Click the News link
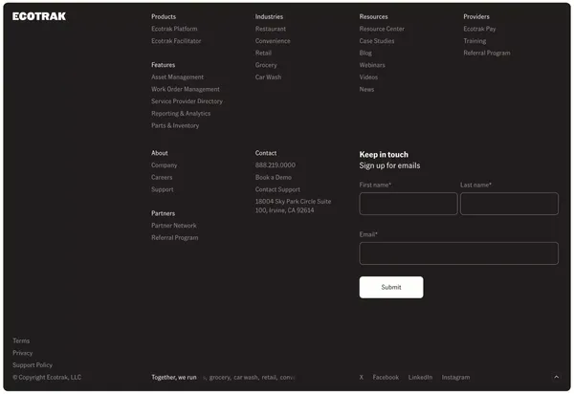The width and height of the screenshot is (574, 394). coord(366,89)
